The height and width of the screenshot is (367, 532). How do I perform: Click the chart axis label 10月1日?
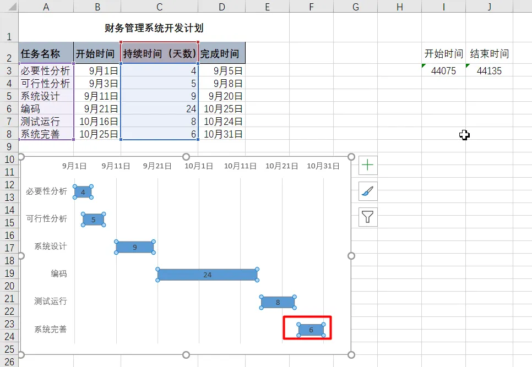pyautogui.click(x=199, y=166)
